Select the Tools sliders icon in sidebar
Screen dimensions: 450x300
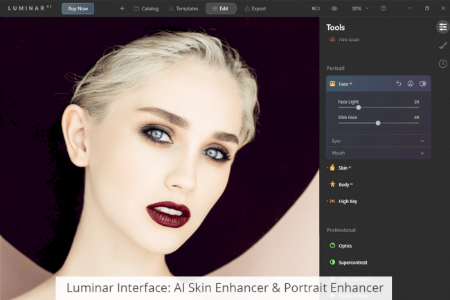pyautogui.click(x=443, y=27)
